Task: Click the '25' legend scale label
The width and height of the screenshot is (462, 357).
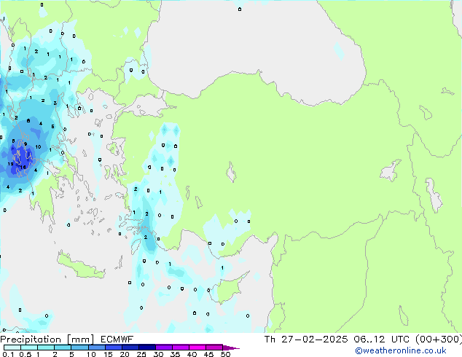Action: 141,354
